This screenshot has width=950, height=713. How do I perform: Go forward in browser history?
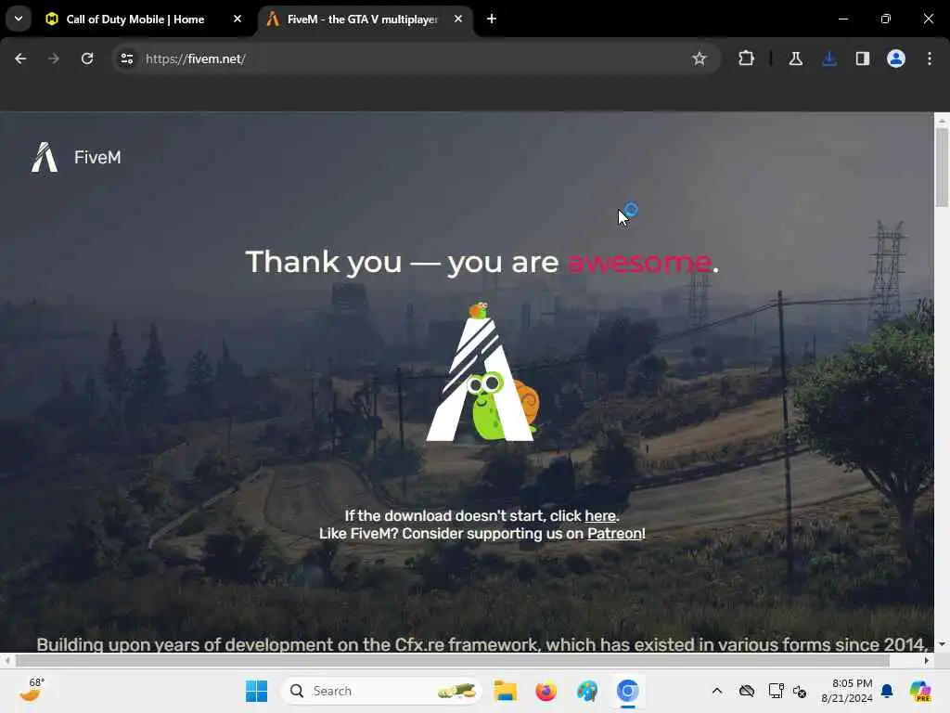coord(54,58)
